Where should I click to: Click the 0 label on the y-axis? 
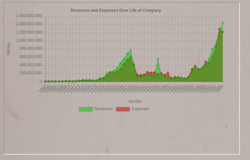click(x=41, y=81)
